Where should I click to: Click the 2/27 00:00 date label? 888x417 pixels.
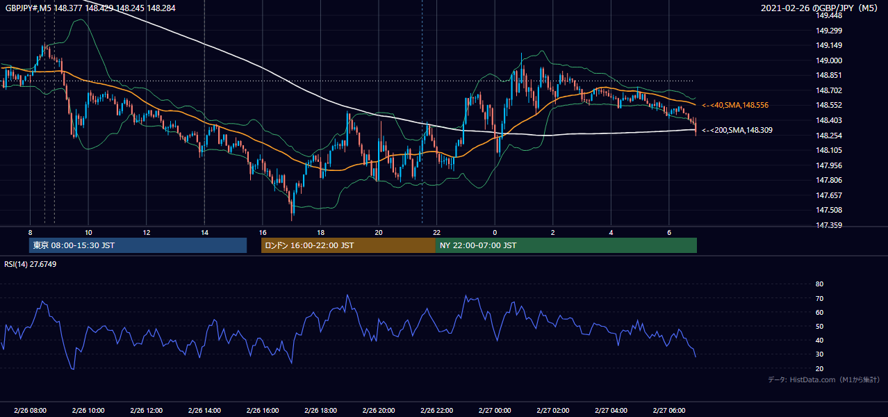click(x=495, y=410)
